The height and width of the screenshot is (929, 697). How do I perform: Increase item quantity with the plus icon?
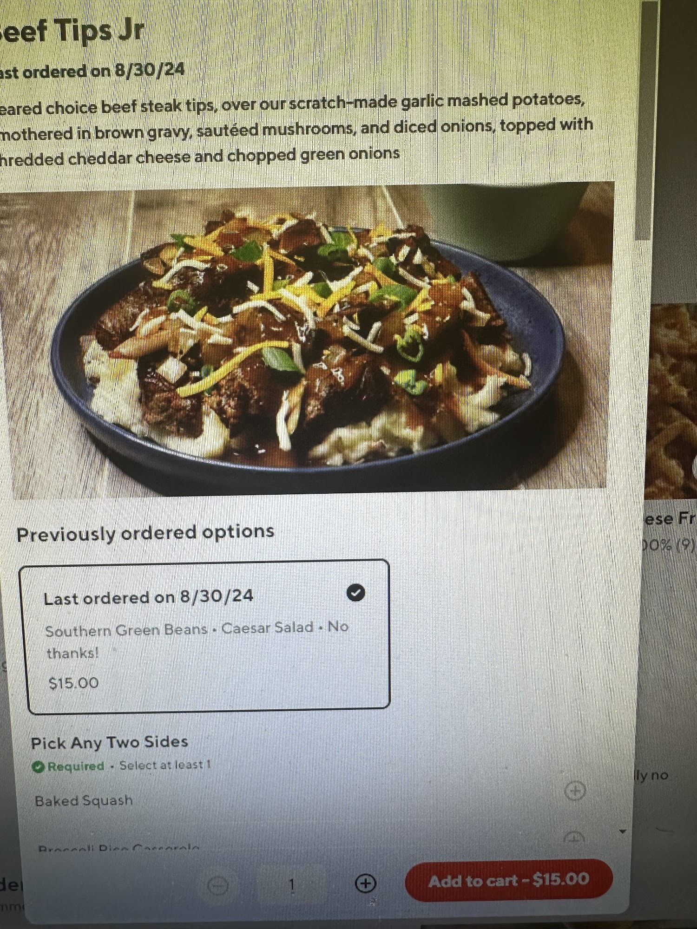[x=366, y=883]
